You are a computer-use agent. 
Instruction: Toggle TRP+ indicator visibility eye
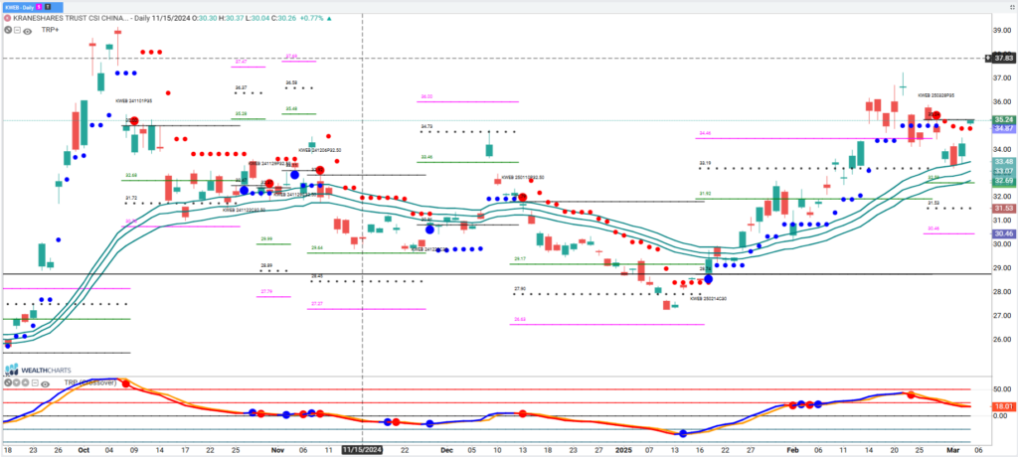[27, 31]
